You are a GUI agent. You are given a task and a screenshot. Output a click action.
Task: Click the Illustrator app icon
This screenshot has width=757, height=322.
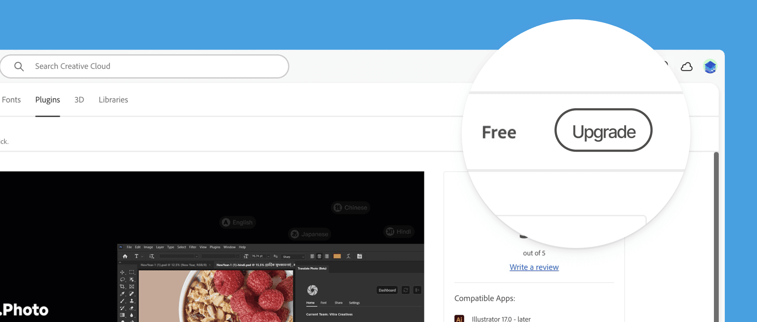(x=459, y=319)
